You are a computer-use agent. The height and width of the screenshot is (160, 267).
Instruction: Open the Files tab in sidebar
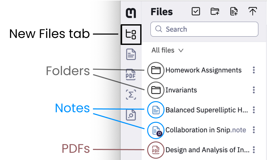click(131, 34)
